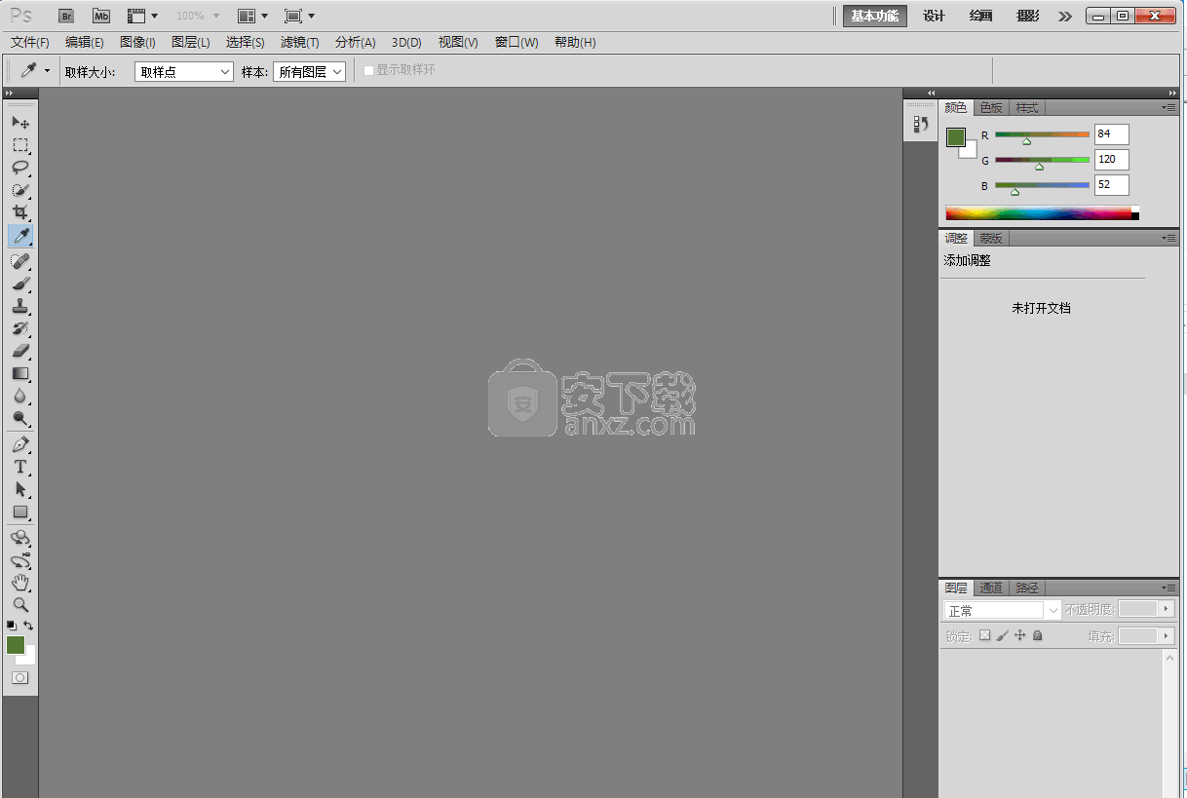
Task: Check the 显示取样环 checkbox
Action: (368, 70)
